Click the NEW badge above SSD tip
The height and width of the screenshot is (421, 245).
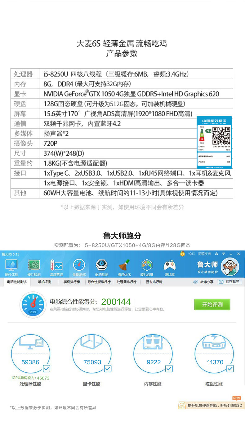(237, 398)
